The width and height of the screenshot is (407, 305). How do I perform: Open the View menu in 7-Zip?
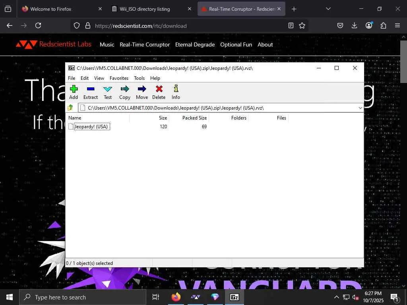point(99,78)
